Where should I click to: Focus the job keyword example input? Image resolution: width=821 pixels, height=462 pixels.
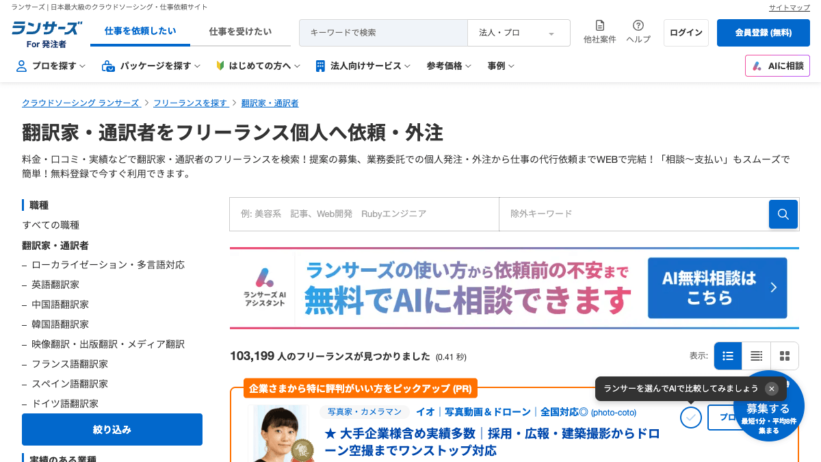[364, 214]
